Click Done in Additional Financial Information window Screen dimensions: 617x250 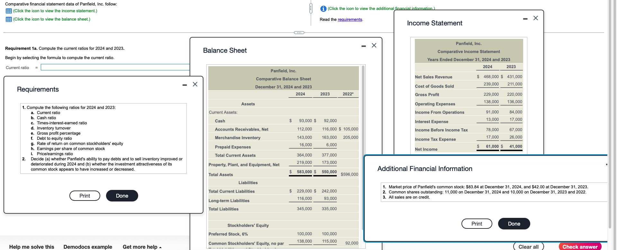click(x=514, y=224)
